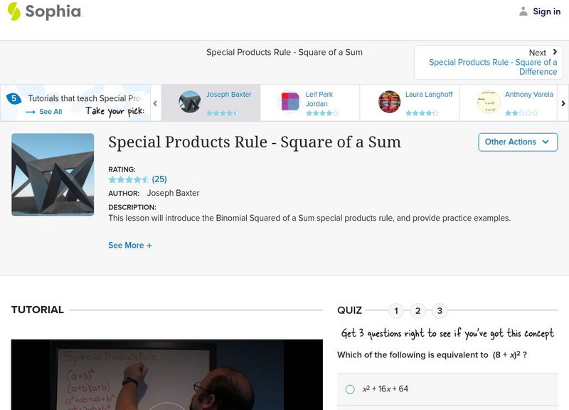Click quiz step 1 progress circle
569x410 pixels.
coord(395,309)
